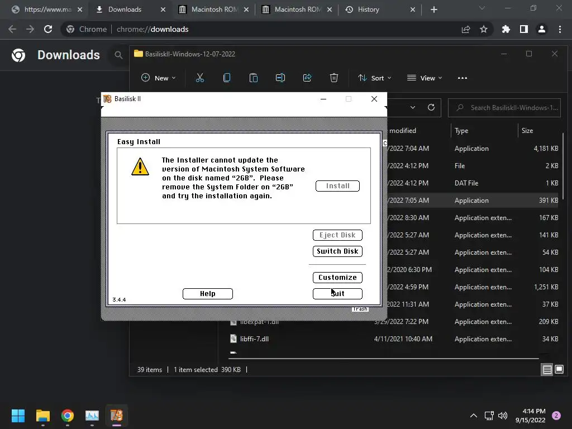The width and height of the screenshot is (572, 429).
Task: Close the History tab
Action: [413, 9]
